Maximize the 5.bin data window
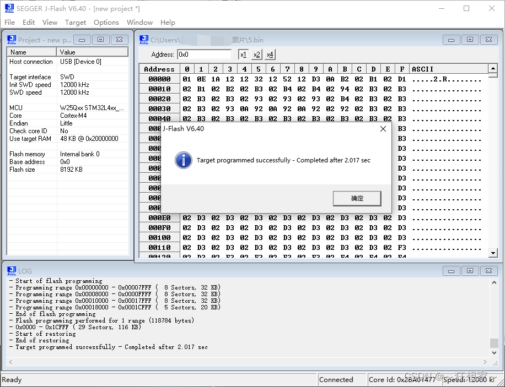 [470, 40]
